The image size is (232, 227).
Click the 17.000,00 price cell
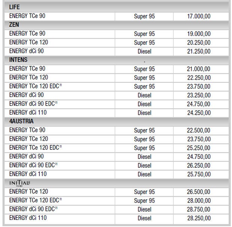(199, 16)
